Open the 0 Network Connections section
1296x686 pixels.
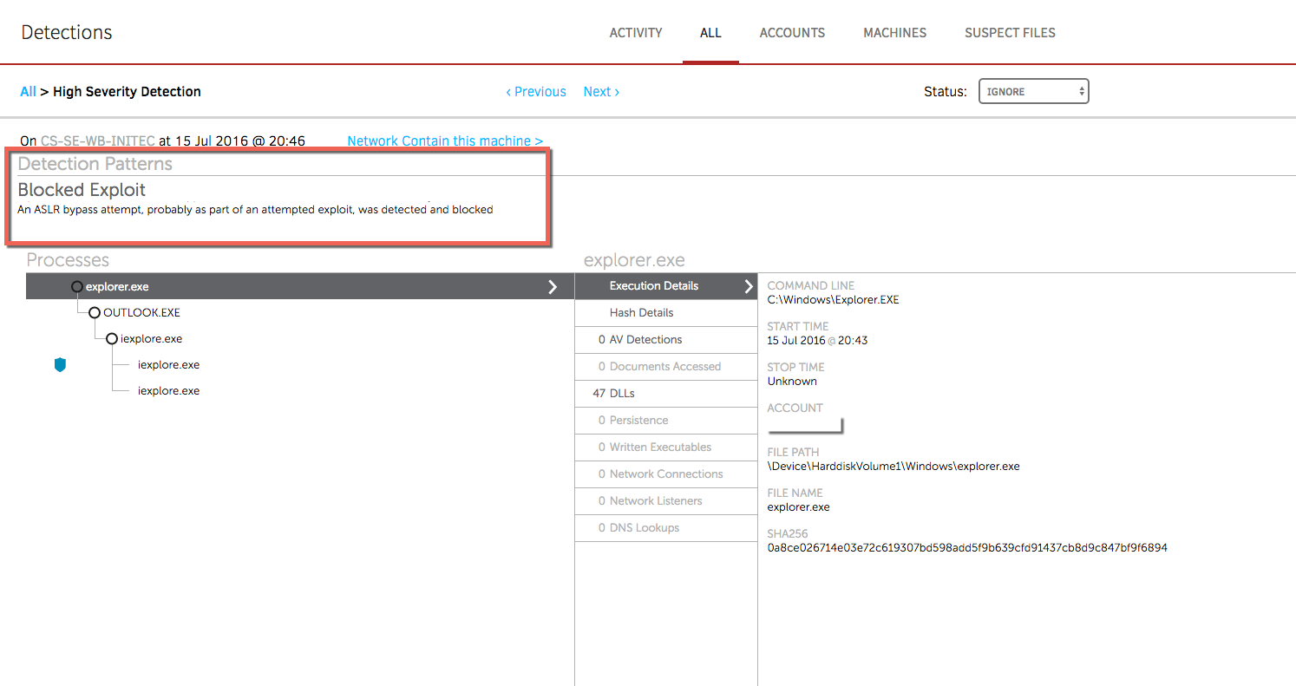pos(665,474)
